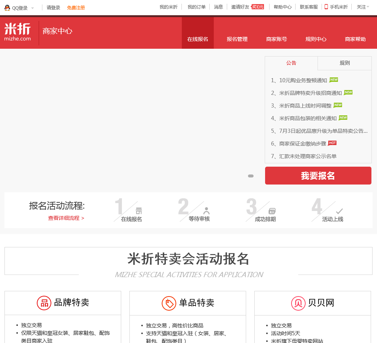Screen dimensions: 377x343
Task: Switch to the 规则 rules tab
Action: coord(345,63)
